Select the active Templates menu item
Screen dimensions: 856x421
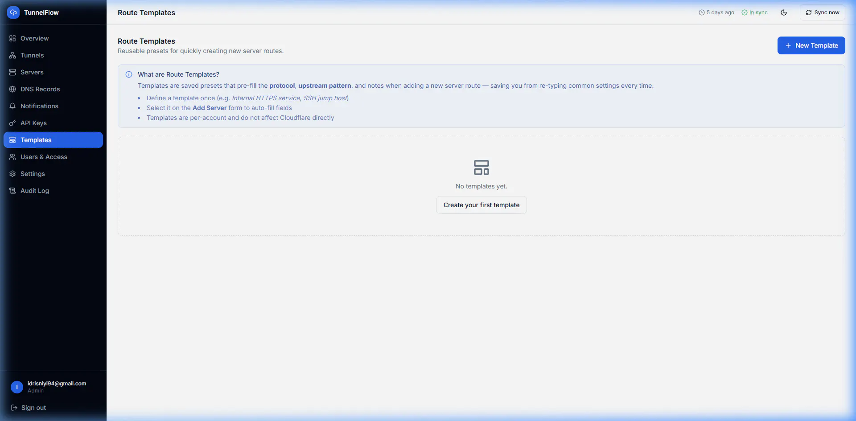click(53, 140)
